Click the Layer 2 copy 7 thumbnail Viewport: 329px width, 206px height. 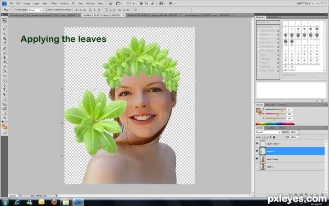tap(263, 143)
